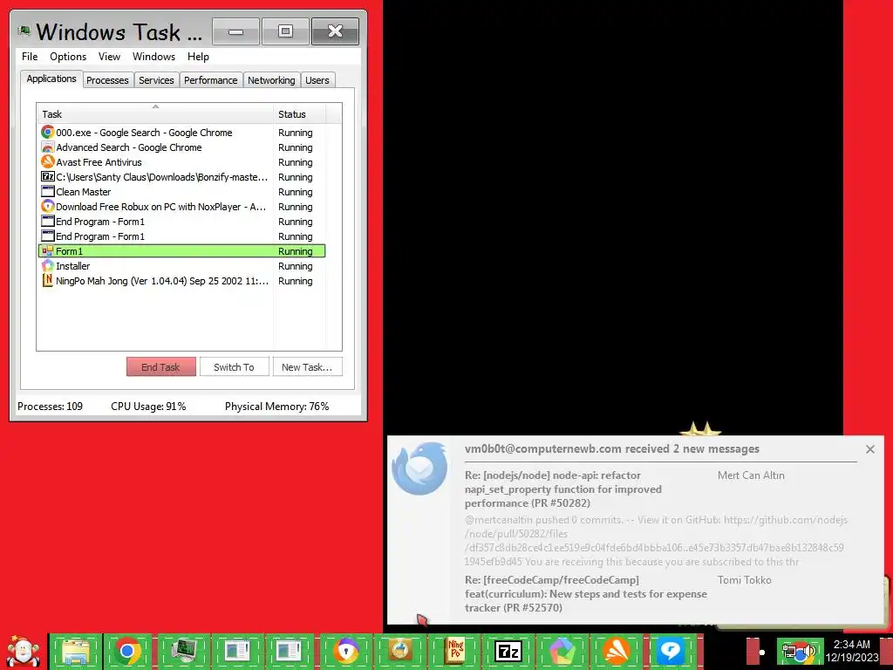Open the View menu
Viewport: 893px width, 670px height.
(x=109, y=57)
